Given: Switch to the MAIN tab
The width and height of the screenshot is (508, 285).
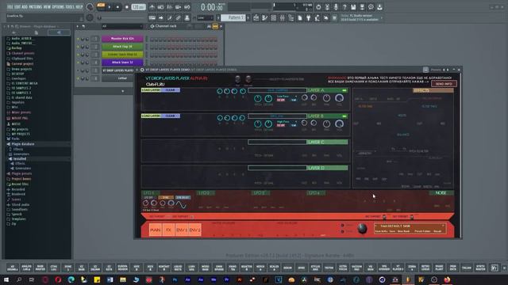Looking at the screenshot, I should (156, 230).
